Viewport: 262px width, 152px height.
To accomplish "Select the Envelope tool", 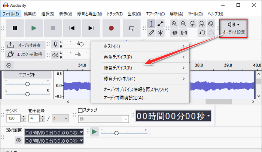I will (161, 24).
